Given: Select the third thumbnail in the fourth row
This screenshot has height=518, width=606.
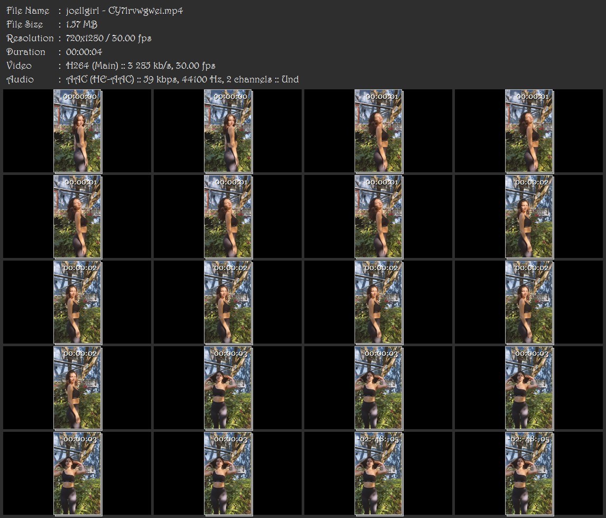Looking at the screenshot, I should 378,388.
